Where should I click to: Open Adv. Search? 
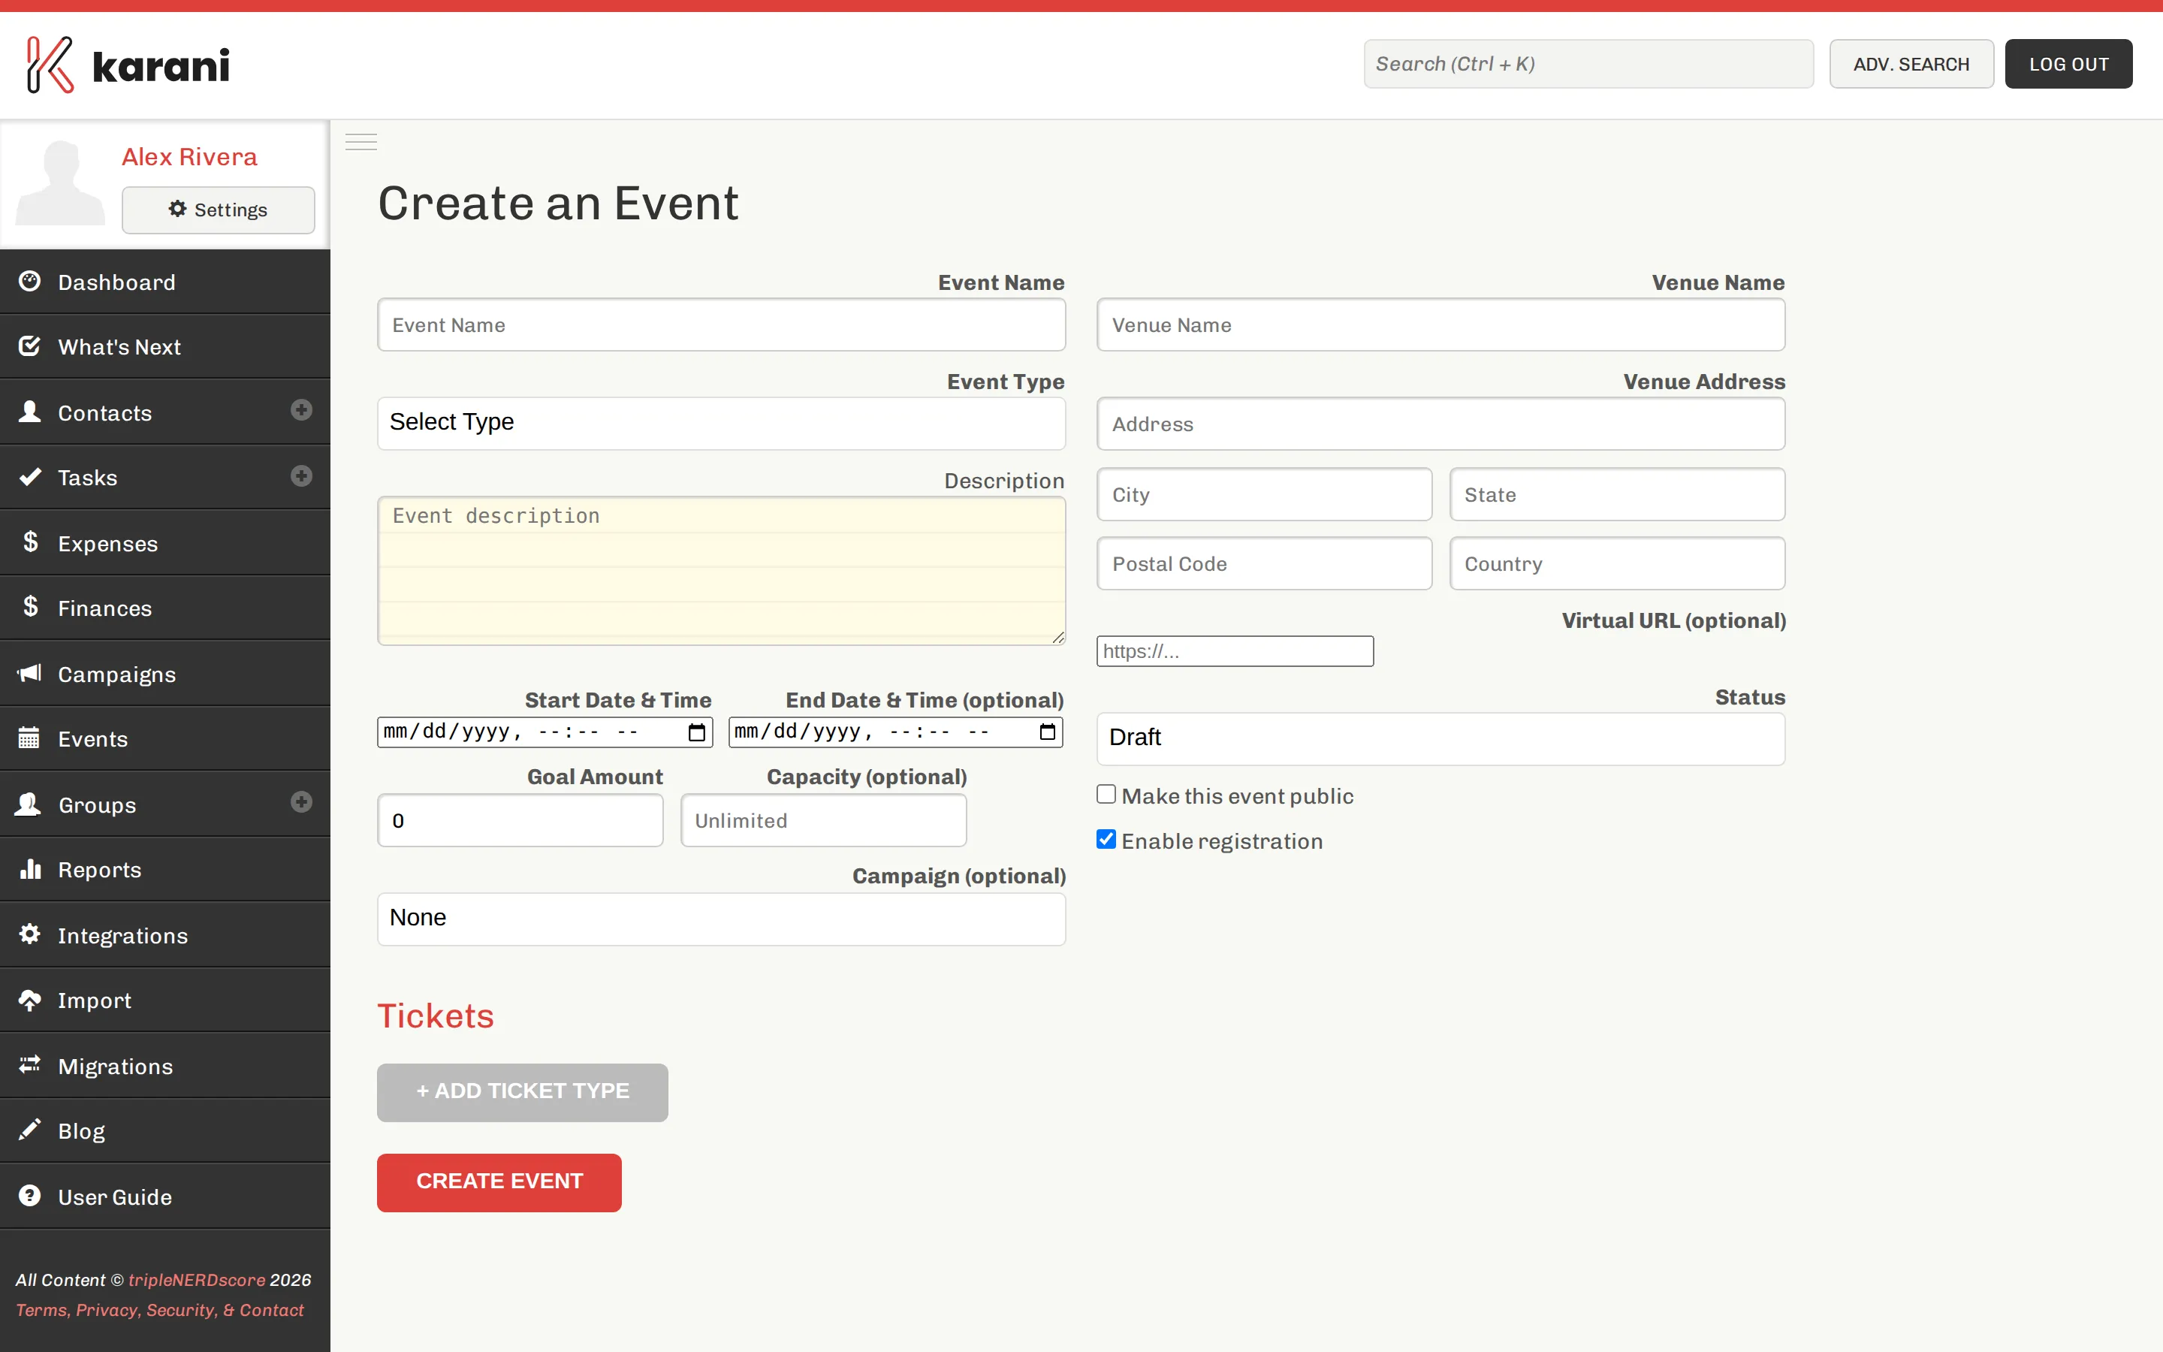1911,65
